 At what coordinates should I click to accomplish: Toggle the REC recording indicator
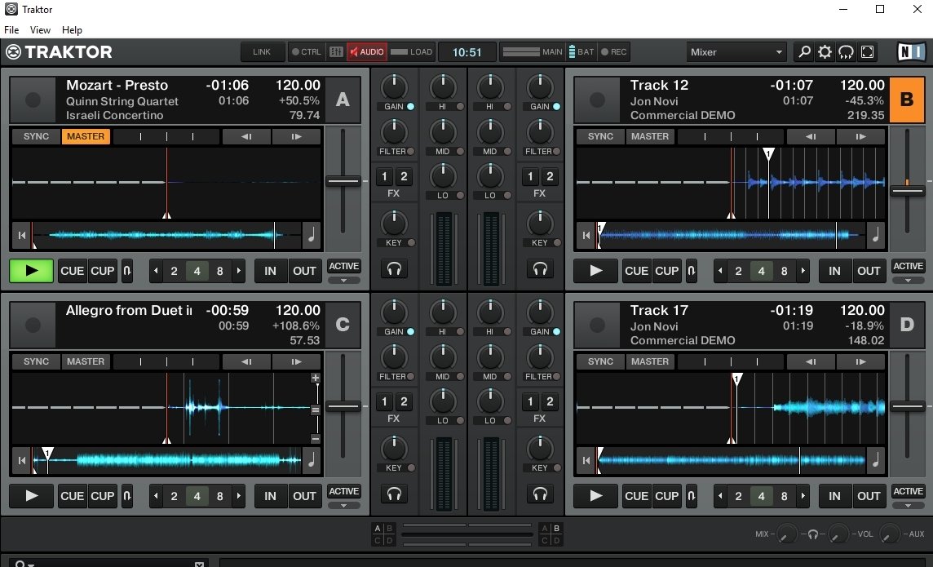click(615, 51)
